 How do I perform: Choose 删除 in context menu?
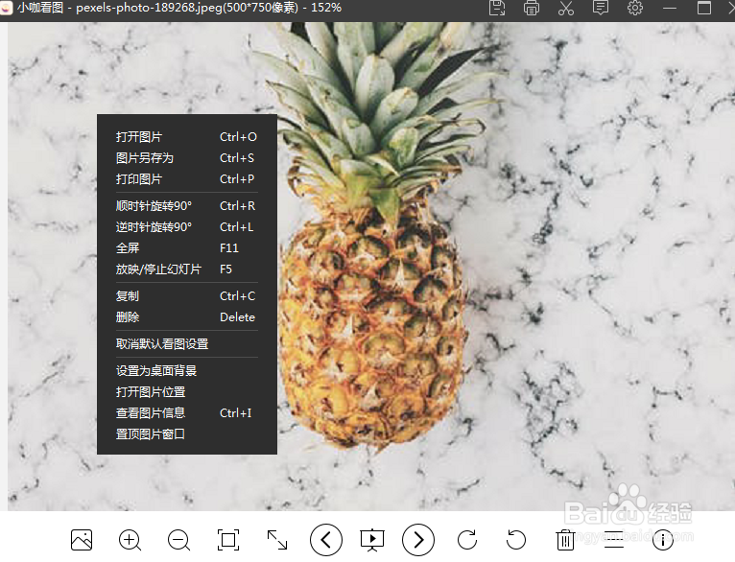(187, 317)
